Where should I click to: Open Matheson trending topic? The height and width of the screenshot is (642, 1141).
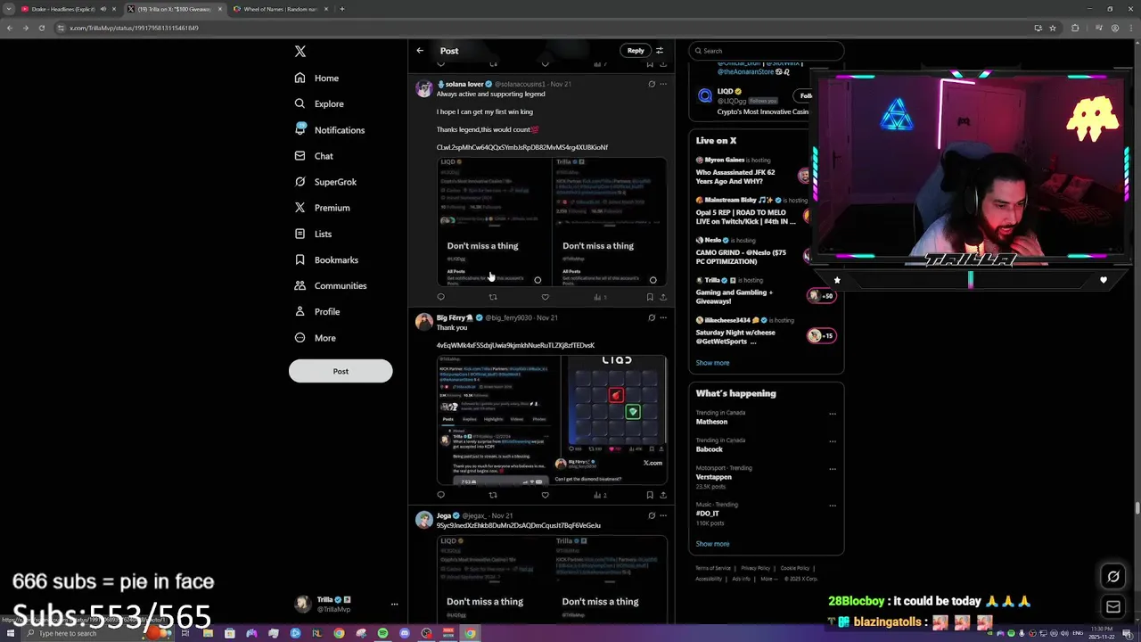pos(711,422)
